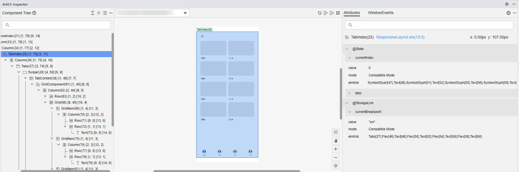
Task: Open the ResponsiveLayout.ets(13:5) source link
Action: tap(400, 37)
